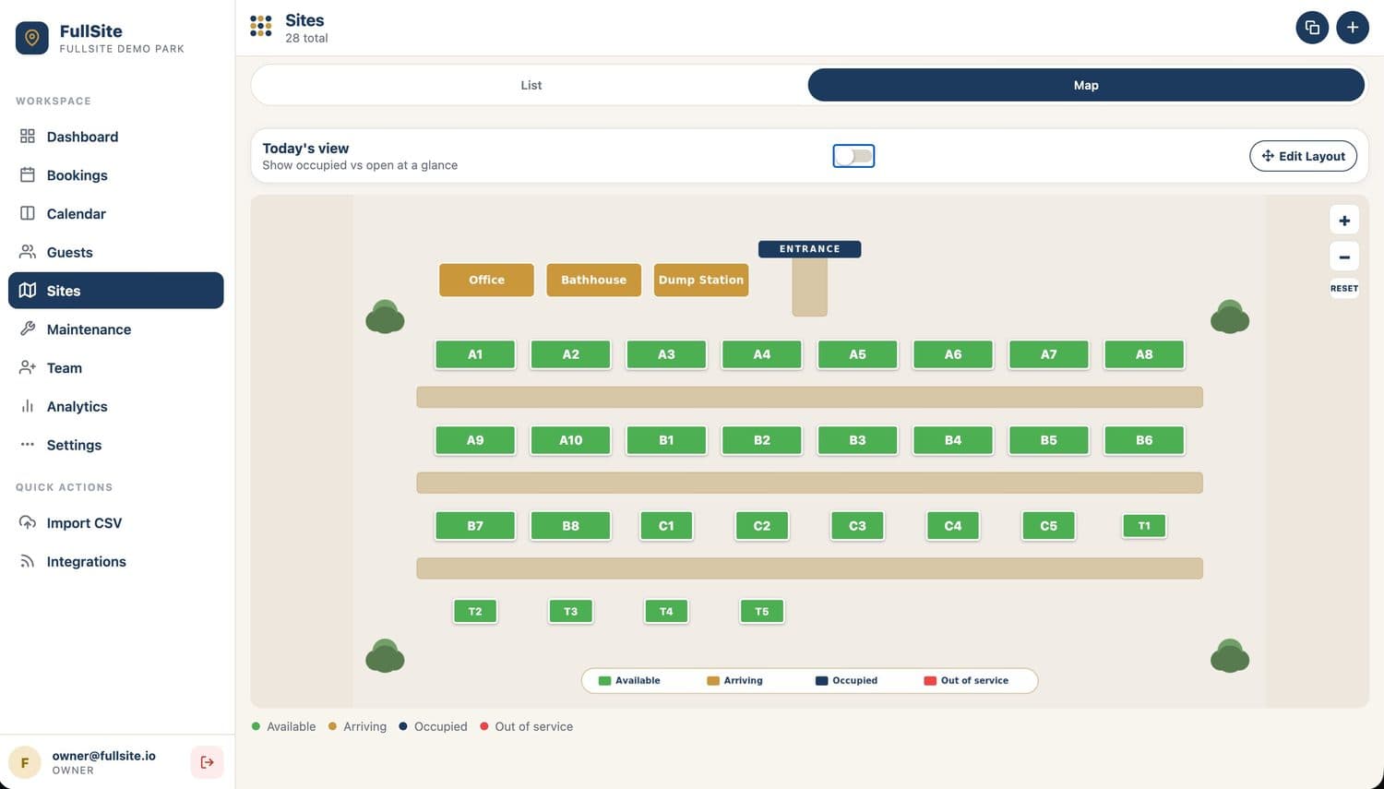Zoom out the map with minus control
Screen dimensions: 1384x789
1344,257
